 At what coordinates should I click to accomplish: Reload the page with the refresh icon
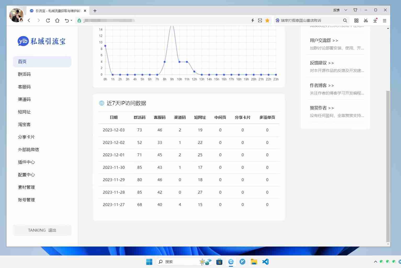(48, 20)
